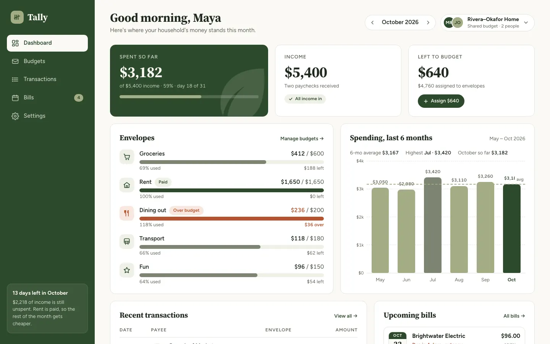This screenshot has height=344, width=550.
Task: Open Bills from sidebar
Action: coord(47,98)
